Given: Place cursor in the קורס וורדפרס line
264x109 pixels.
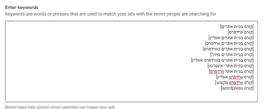Looking at the screenshot, I should pyautogui.click(x=241, y=32).
